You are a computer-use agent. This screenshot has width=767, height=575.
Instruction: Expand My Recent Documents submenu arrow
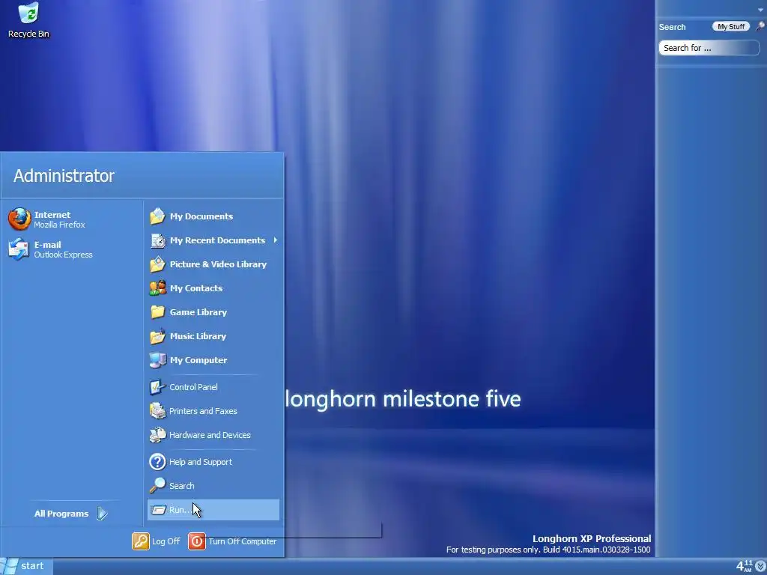[276, 240]
